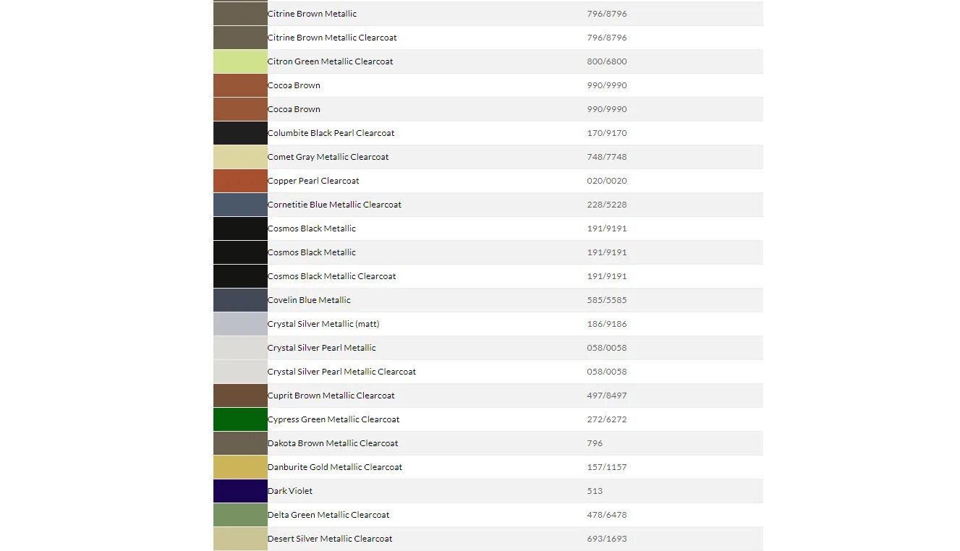Viewport: 960px width, 551px height.
Task: Select the 'Citron Green Metallic Clearcoat' name text
Action: [x=331, y=61]
